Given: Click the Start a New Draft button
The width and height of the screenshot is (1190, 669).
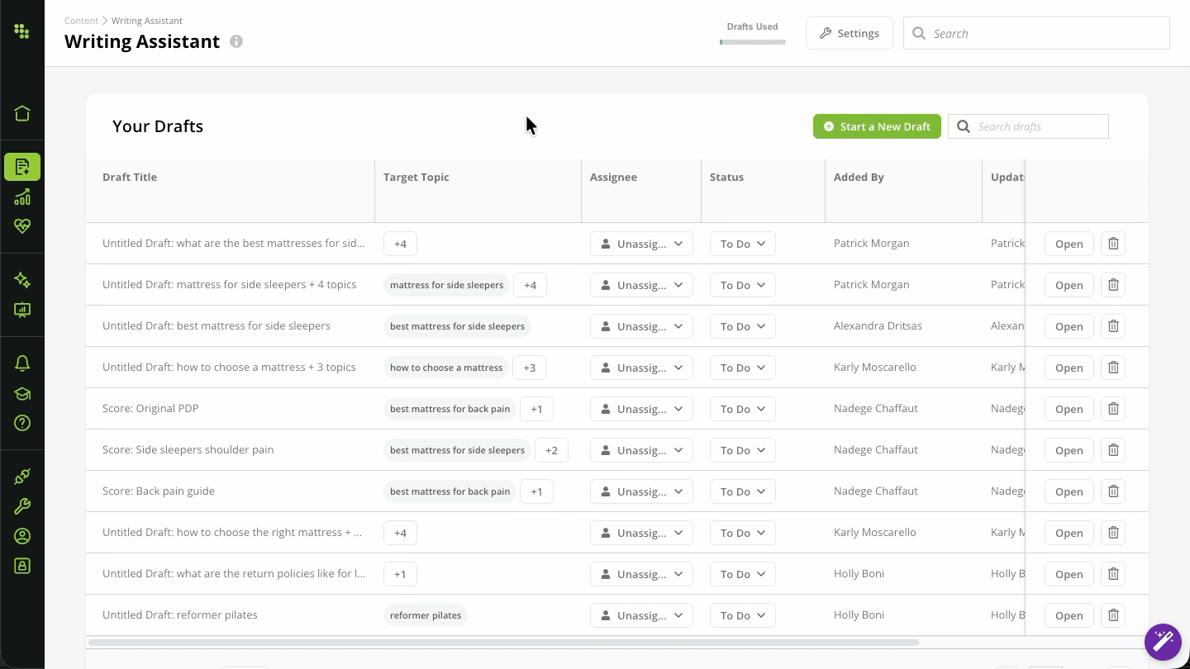Looking at the screenshot, I should (x=877, y=126).
